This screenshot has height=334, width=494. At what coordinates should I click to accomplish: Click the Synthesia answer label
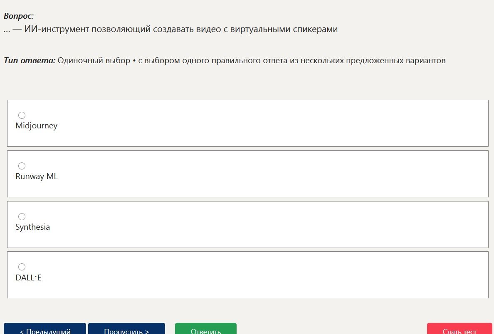click(x=32, y=227)
